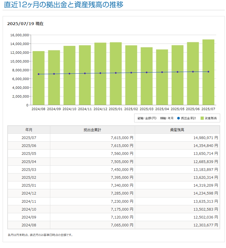Click the 2025/03 bar in the chart
This screenshot has width=226, height=248.
tap(146, 76)
